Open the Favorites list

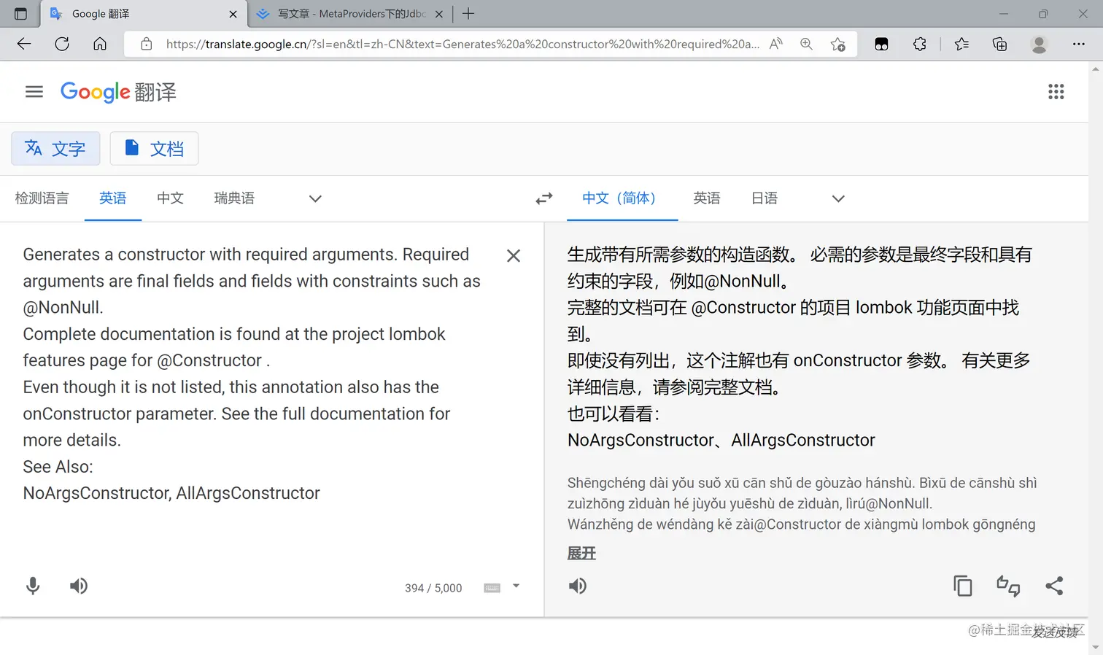(961, 44)
